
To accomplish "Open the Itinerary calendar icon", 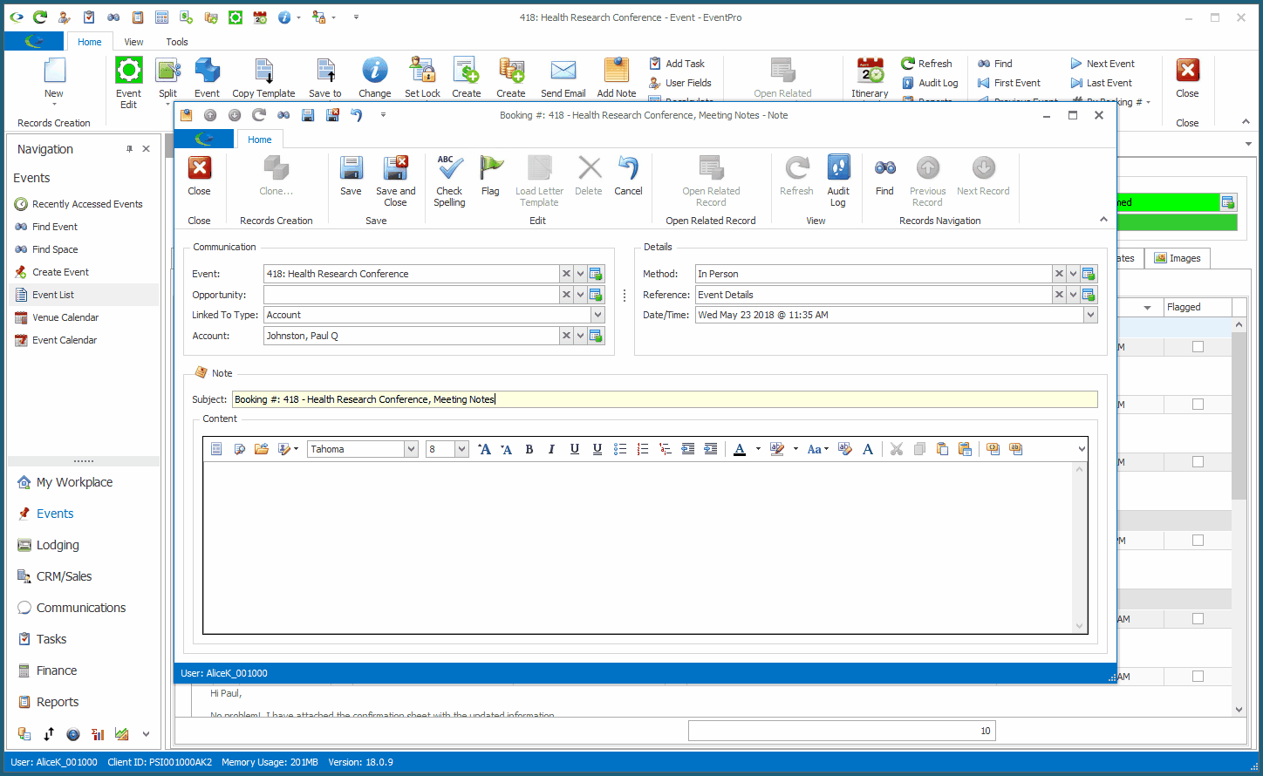I will pos(870,78).
